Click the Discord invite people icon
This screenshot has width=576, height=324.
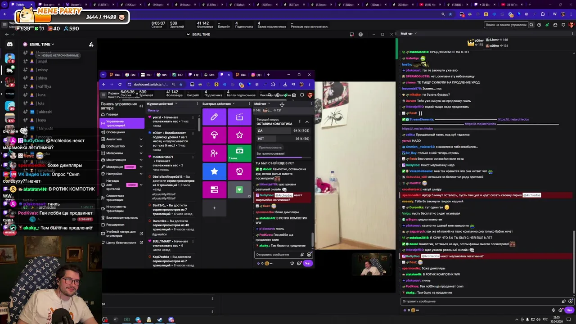91,45
